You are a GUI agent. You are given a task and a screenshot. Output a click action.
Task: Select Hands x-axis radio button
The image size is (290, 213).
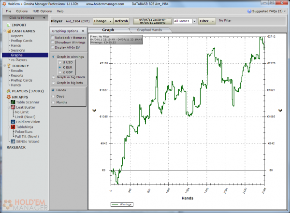(x=53, y=90)
